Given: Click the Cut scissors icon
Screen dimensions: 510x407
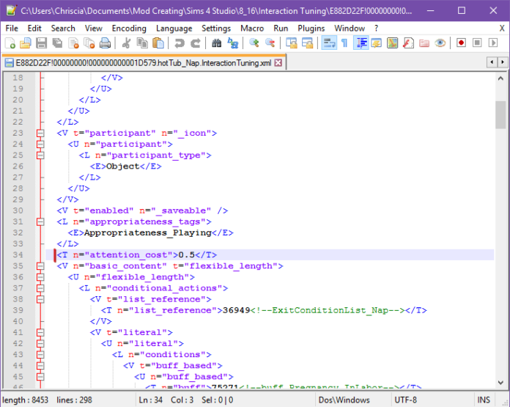Looking at the screenshot, I should coord(126,43).
